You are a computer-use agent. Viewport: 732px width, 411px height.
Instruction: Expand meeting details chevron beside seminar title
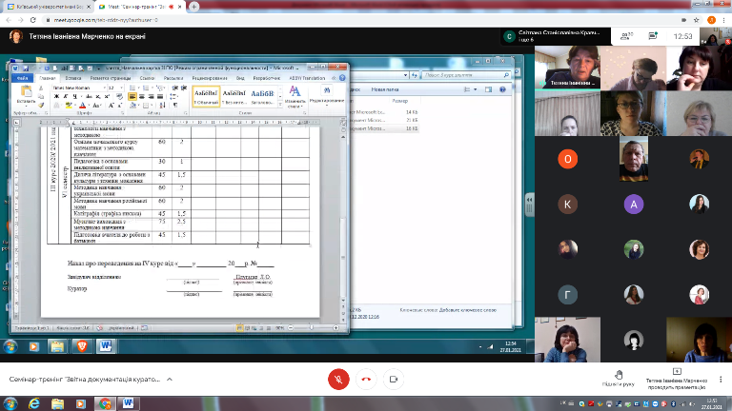(x=170, y=379)
